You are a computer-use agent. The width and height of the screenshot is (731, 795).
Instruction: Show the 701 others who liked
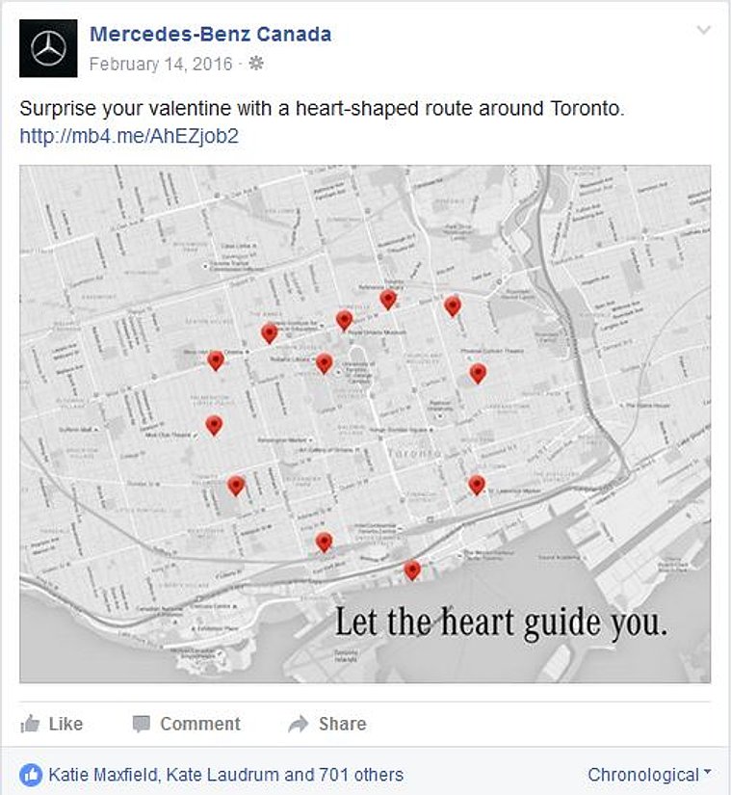360,775
